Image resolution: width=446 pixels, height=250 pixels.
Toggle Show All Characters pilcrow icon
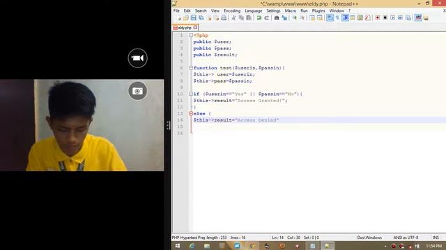(x=337, y=18)
